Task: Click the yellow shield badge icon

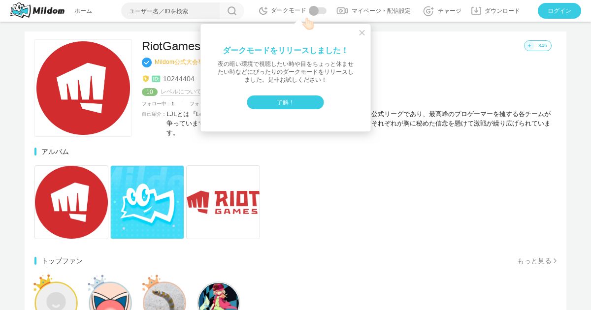Action: (x=146, y=79)
